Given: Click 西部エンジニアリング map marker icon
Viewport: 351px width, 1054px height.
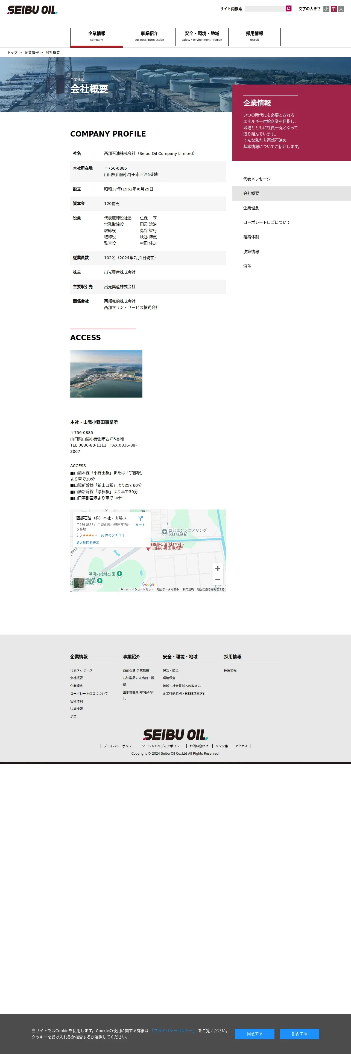Looking at the screenshot, I should (164, 532).
